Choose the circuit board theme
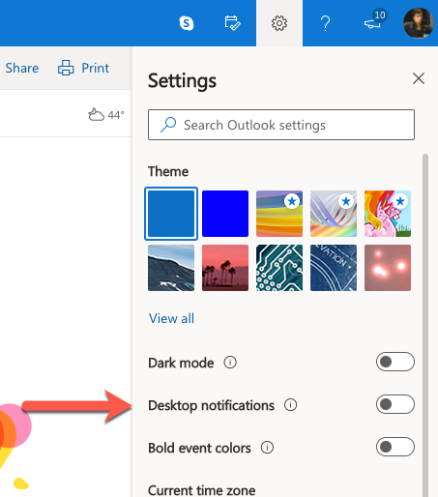The width and height of the screenshot is (438, 497). (x=279, y=268)
